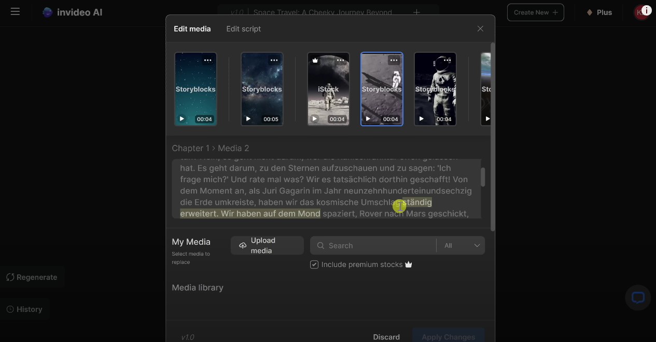656x342 pixels.
Task: Select the Edit media tab
Action: (x=192, y=29)
